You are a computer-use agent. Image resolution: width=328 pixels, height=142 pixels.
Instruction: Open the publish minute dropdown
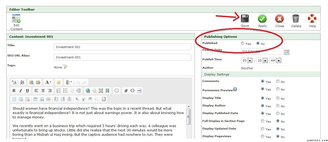(x=265, y=61)
